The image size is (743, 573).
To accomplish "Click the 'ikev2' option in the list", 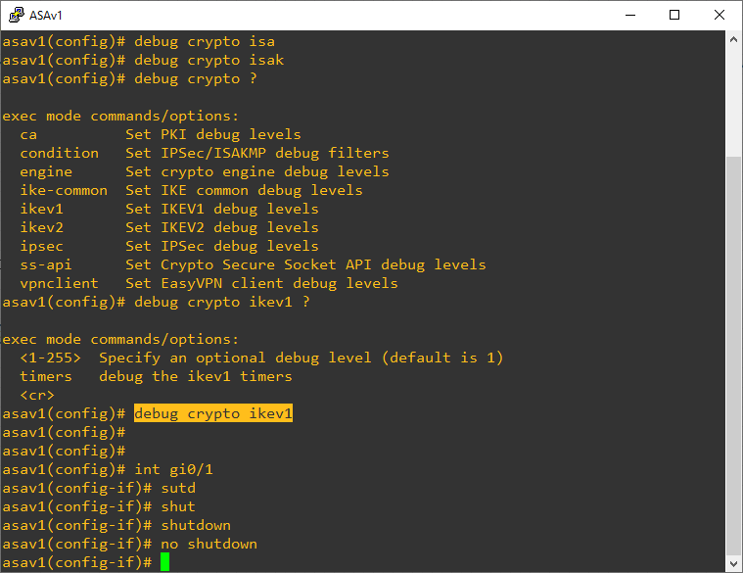I will pyautogui.click(x=42, y=227).
